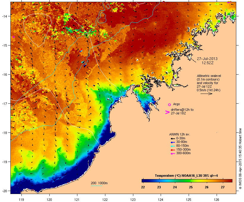Click the longitude axis label 124
The height and width of the screenshot is (202, 244).
(161, 200)
